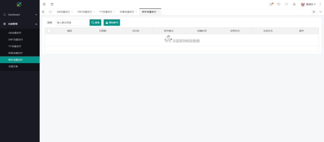Open the 管理员 user dropdown
Screen dimensions: 324x142
click(x=311, y=4)
